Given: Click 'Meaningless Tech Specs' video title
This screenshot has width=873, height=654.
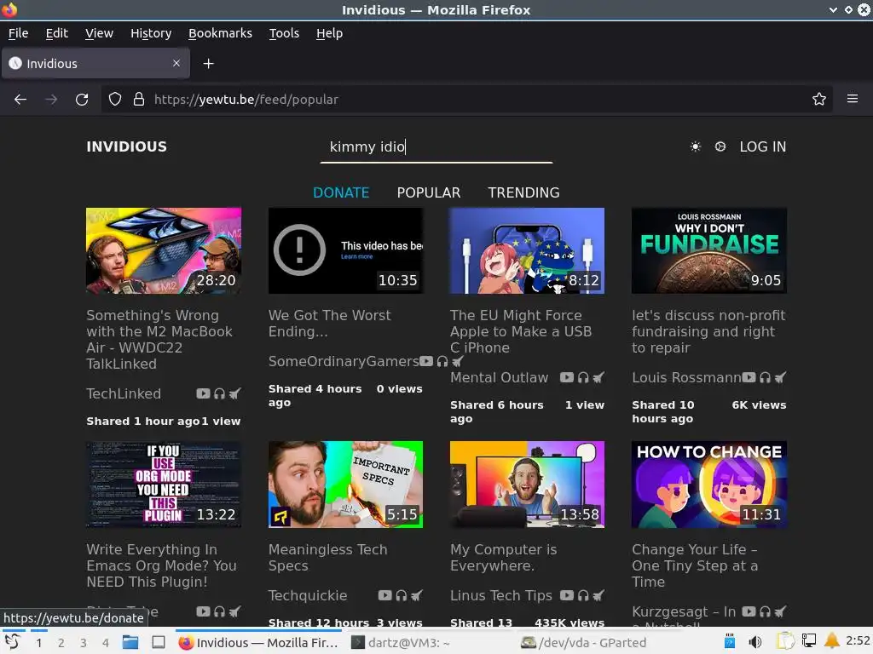Looking at the screenshot, I should [327, 557].
